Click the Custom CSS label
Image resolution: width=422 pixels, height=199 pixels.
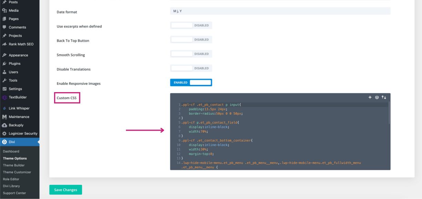[x=66, y=98]
